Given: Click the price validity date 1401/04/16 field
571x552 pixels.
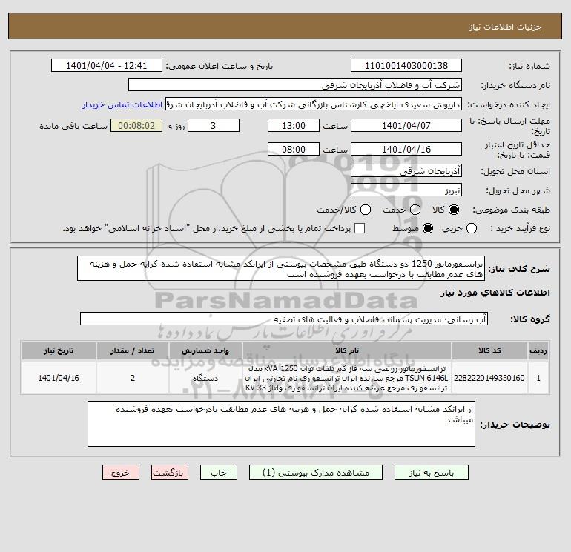Looking at the screenshot, I should [x=406, y=149].
